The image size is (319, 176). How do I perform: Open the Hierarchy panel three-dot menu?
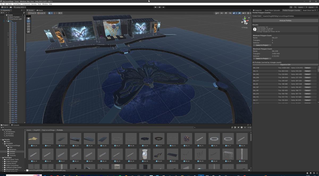[x=24, y=10]
